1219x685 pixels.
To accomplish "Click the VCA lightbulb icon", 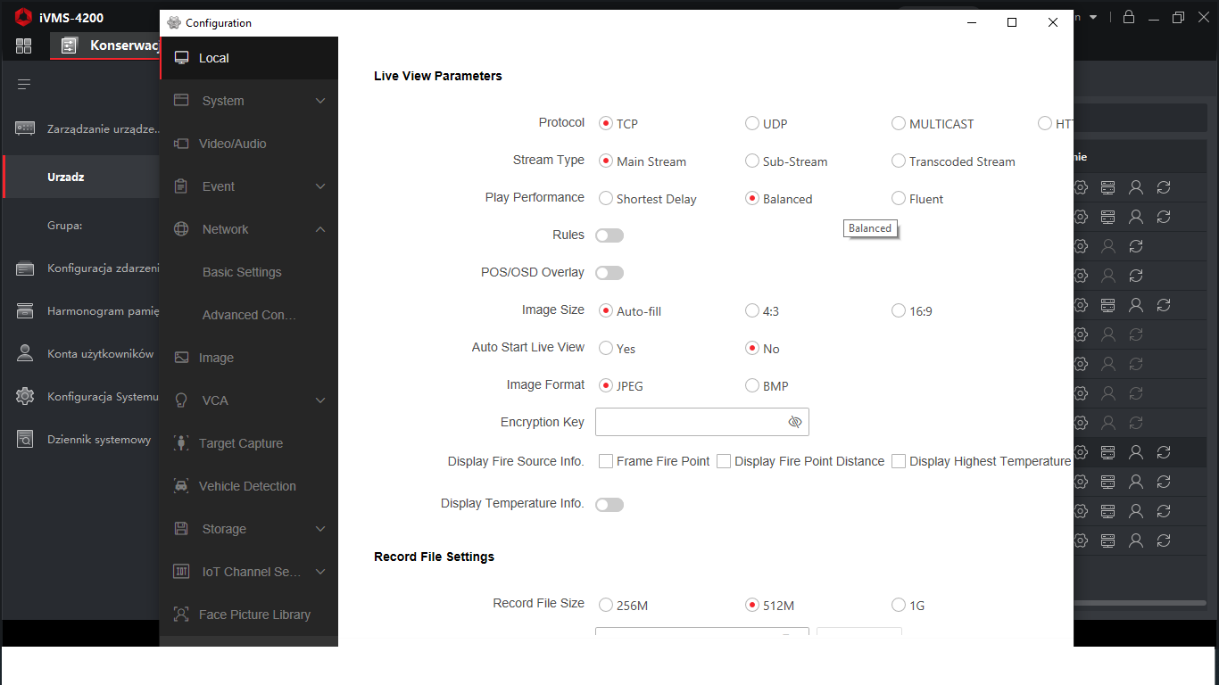I will coord(181,400).
